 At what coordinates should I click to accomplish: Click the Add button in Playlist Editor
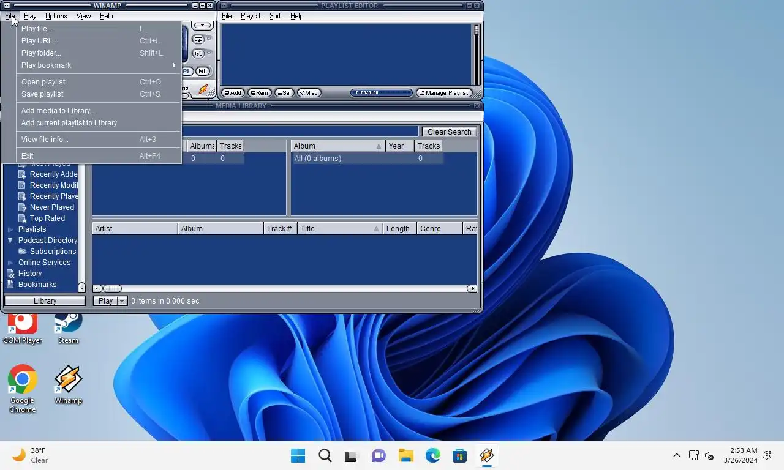coord(233,93)
